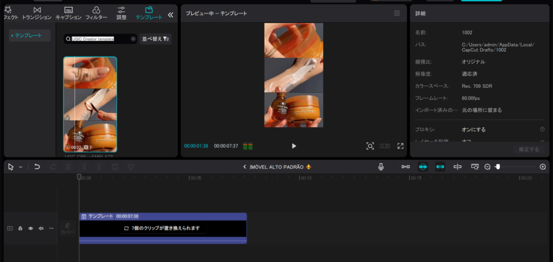Click the Rec. 709 SDR color space value
Screen dimensions: 553x262
tap(477, 86)
